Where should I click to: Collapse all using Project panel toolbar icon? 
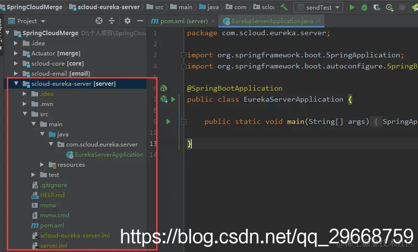tap(112, 21)
